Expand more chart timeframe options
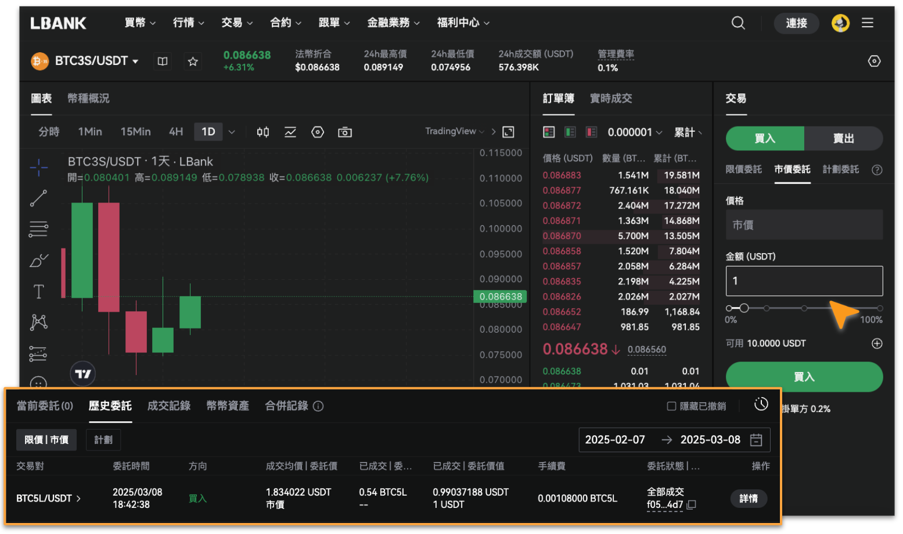The width and height of the screenshot is (903, 534). [x=232, y=132]
